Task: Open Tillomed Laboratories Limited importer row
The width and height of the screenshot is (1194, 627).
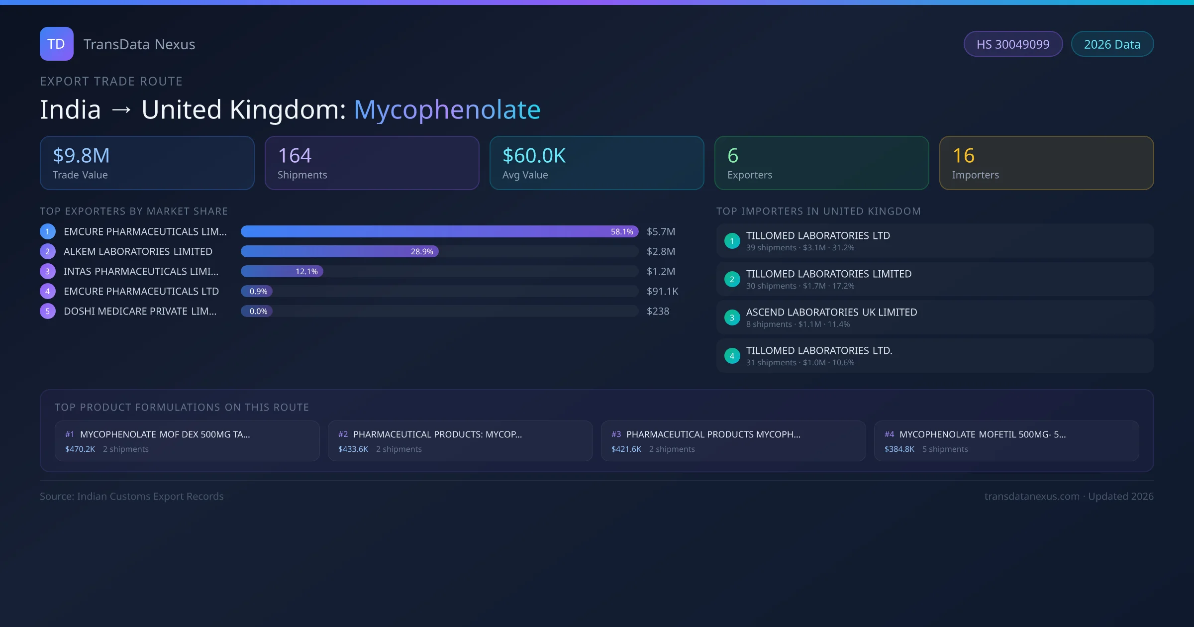Action: coord(934,279)
